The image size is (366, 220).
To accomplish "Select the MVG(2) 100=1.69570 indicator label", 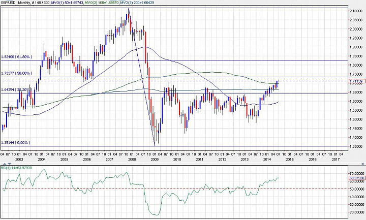I will [102, 3].
